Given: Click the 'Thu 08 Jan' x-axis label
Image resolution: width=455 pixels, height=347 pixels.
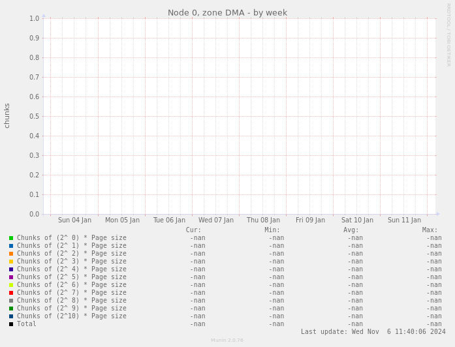Looking at the screenshot, I should 263,220.
